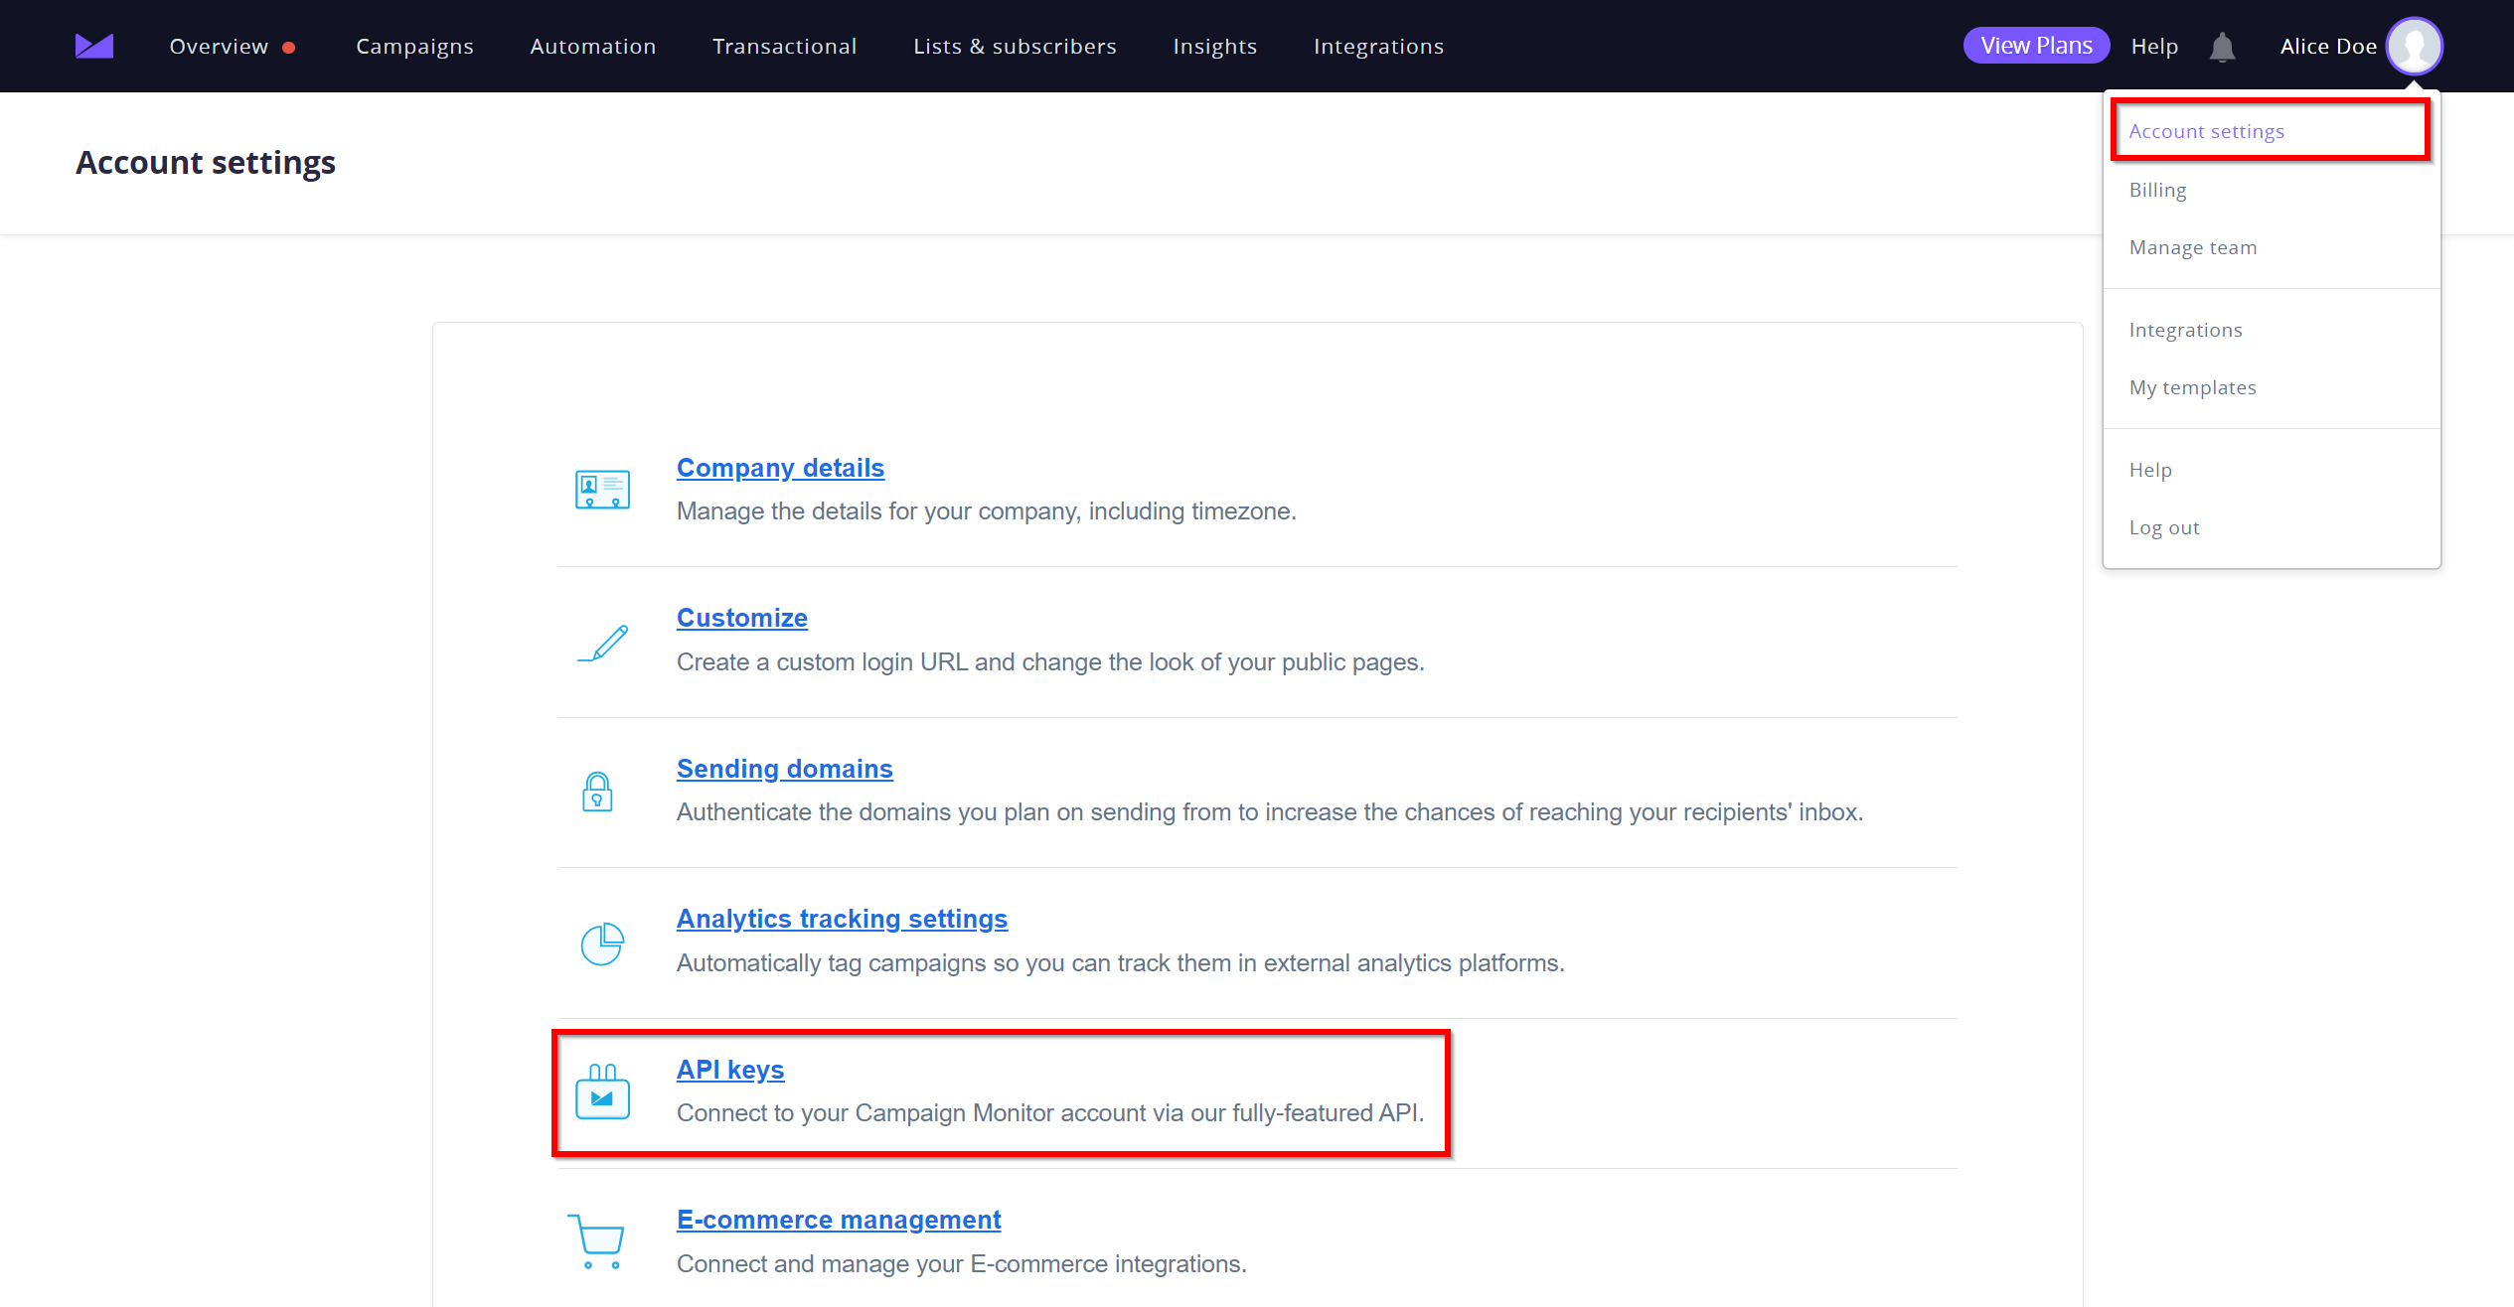Open Lists & subscribers
The width and height of the screenshot is (2514, 1307).
pos(1015,47)
